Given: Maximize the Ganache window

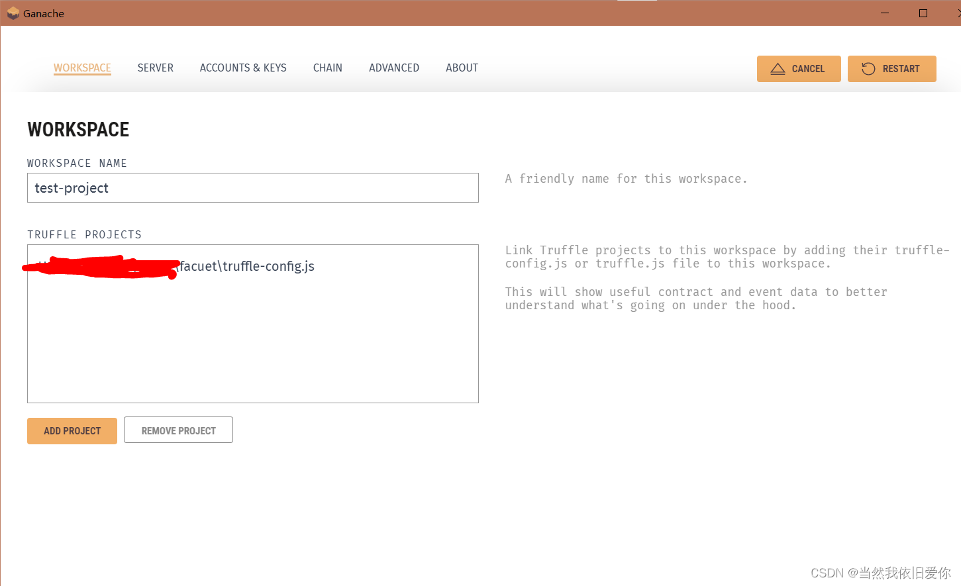Looking at the screenshot, I should [923, 13].
